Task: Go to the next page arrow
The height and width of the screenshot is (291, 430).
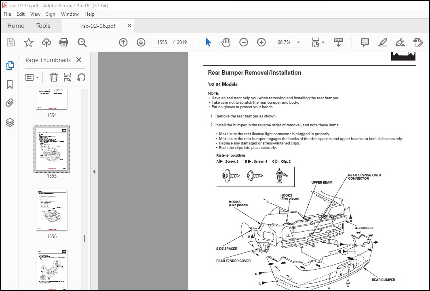Action: (x=141, y=42)
